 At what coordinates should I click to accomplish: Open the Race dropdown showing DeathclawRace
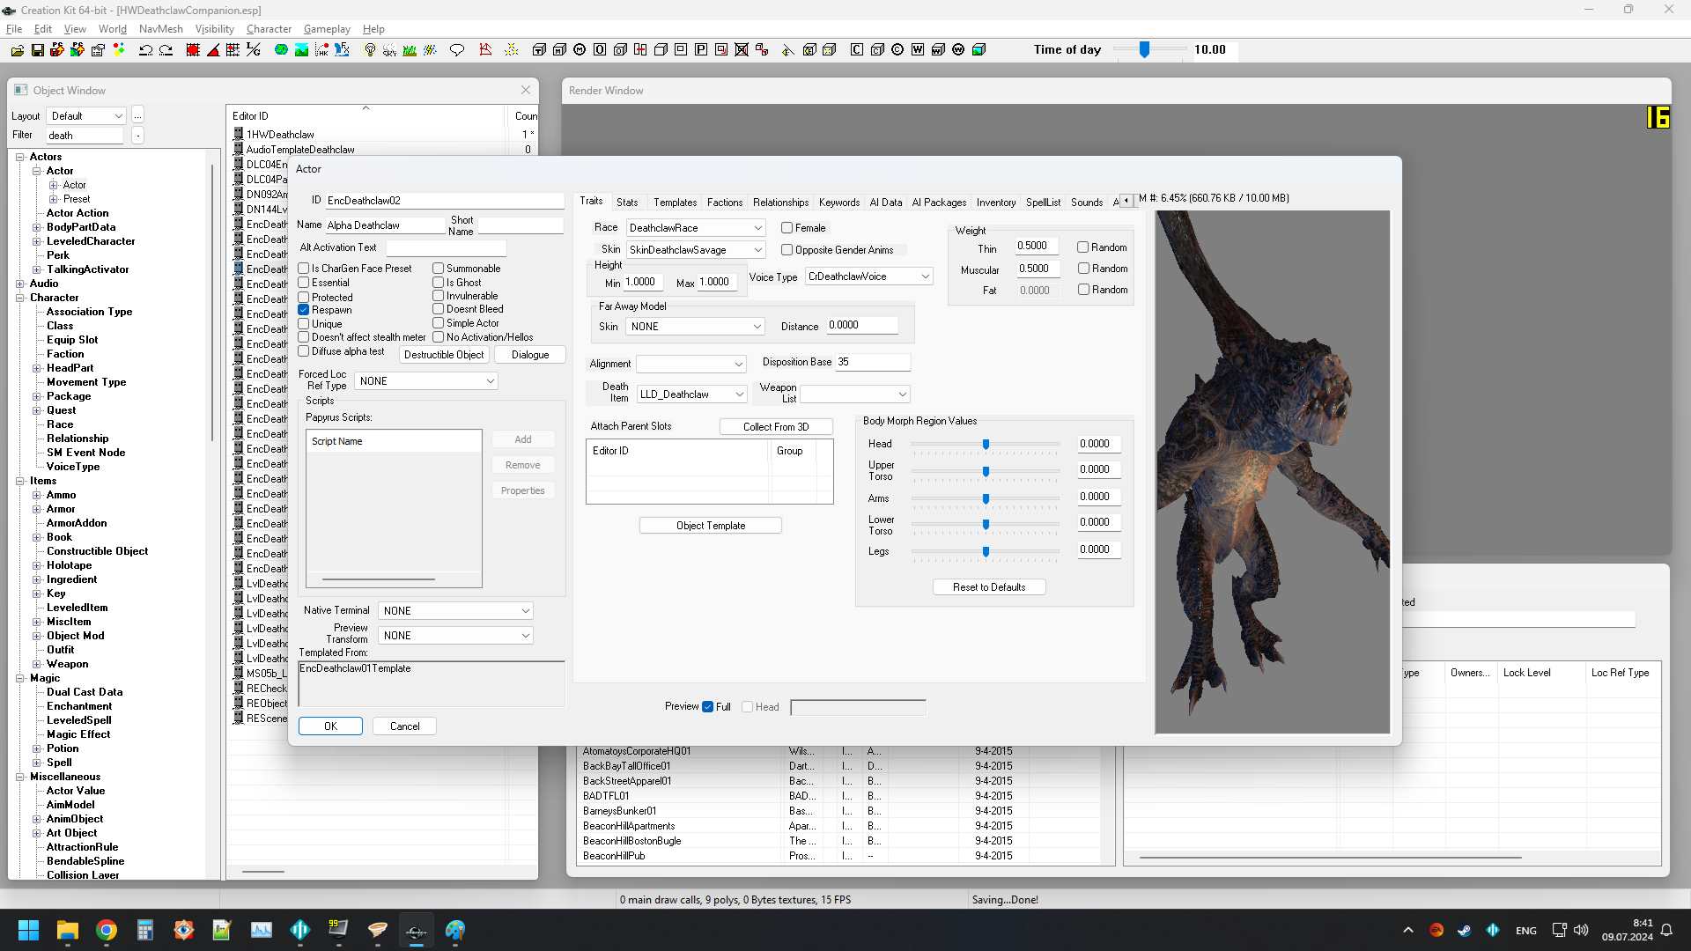[696, 228]
